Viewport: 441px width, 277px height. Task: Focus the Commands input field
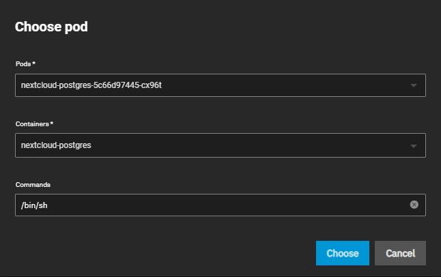pos(220,205)
